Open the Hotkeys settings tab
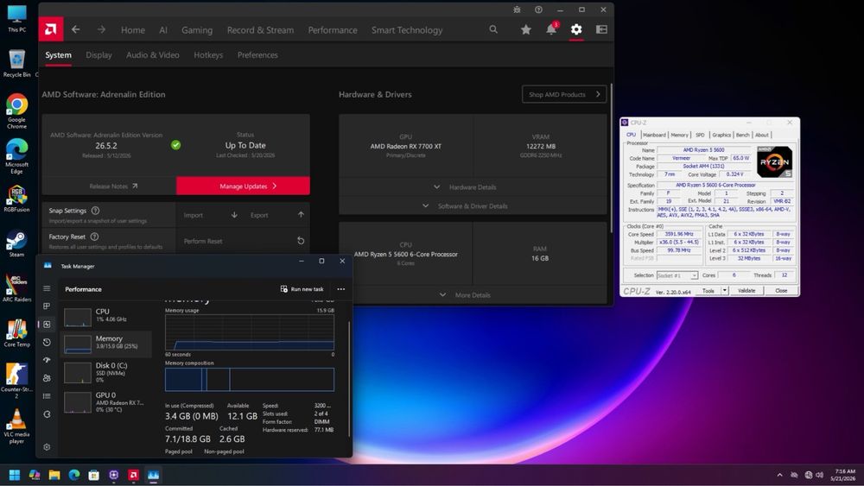Image resolution: width=864 pixels, height=486 pixels. point(208,55)
